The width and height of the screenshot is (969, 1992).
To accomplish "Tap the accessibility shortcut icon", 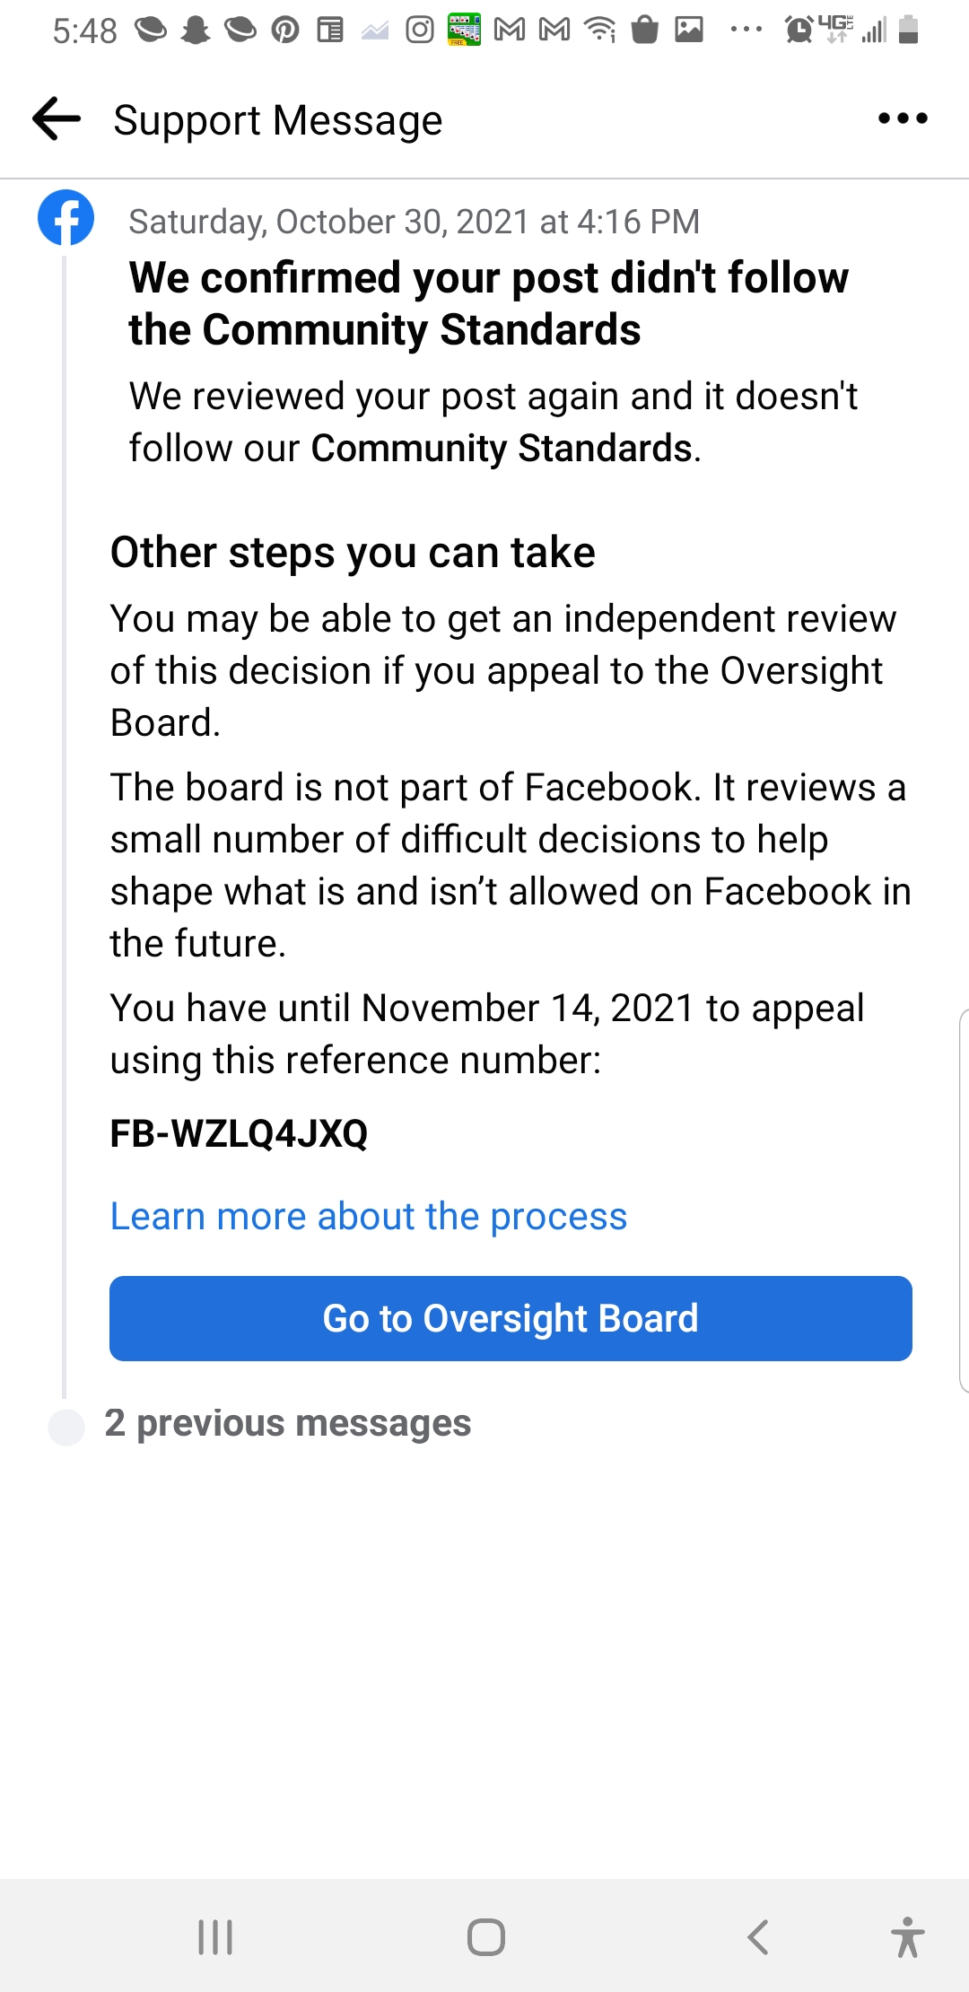I will [908, 1936].
